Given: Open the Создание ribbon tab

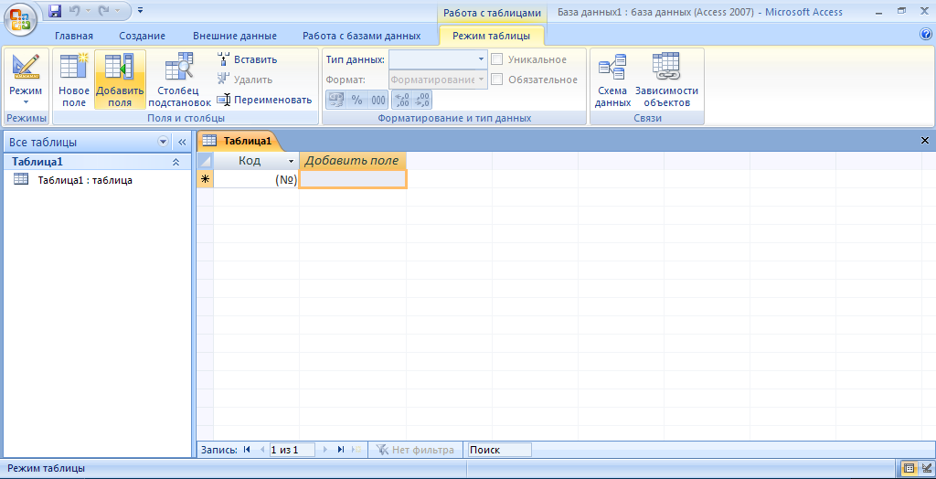Looking at the screenshot, I should coord(142,36).
